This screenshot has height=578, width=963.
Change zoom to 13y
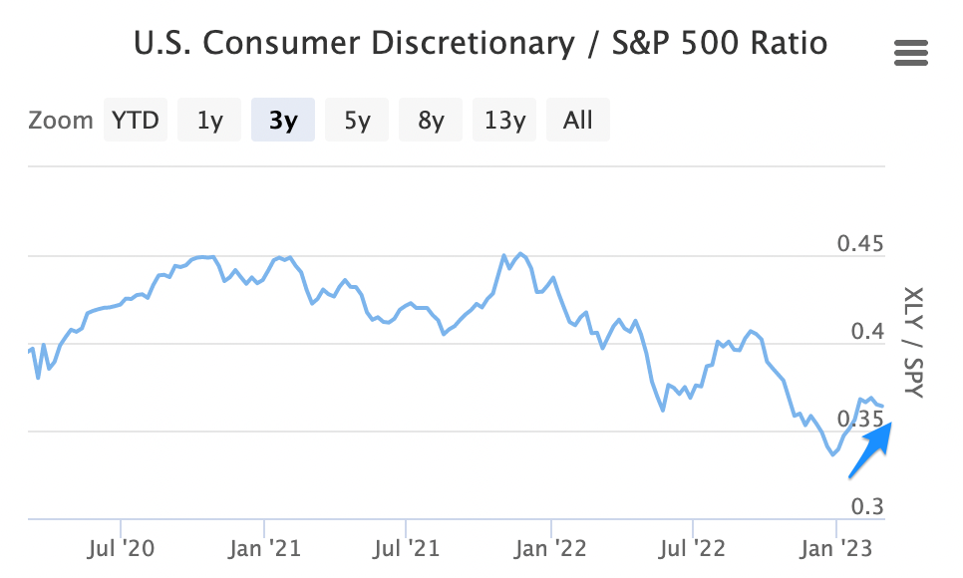click(x=504, y=121)
